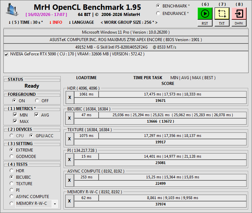Toggle the MIN metric checkbox
This screenshot has height=213, width=252.
click(x=15, y=115)
